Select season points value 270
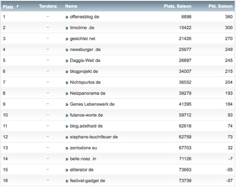The image size is (236, 187). tap(229, 39)
